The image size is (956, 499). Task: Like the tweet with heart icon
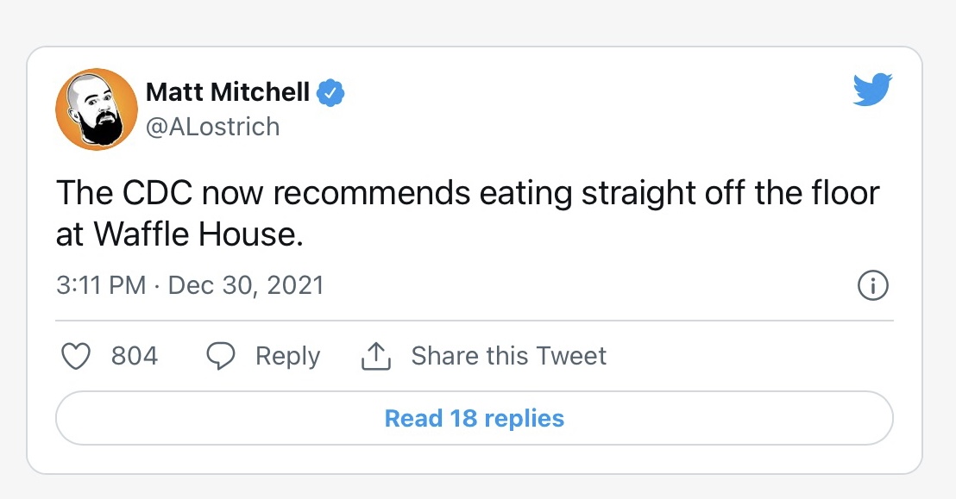tap(78, 356)
